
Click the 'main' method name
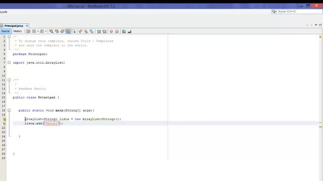(x=60, y=111)
